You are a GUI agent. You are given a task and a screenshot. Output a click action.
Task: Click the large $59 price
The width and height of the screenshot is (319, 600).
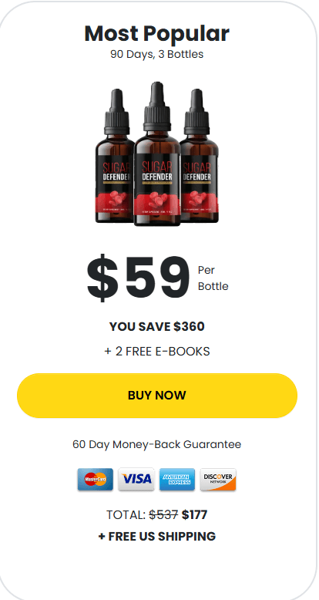139,278
